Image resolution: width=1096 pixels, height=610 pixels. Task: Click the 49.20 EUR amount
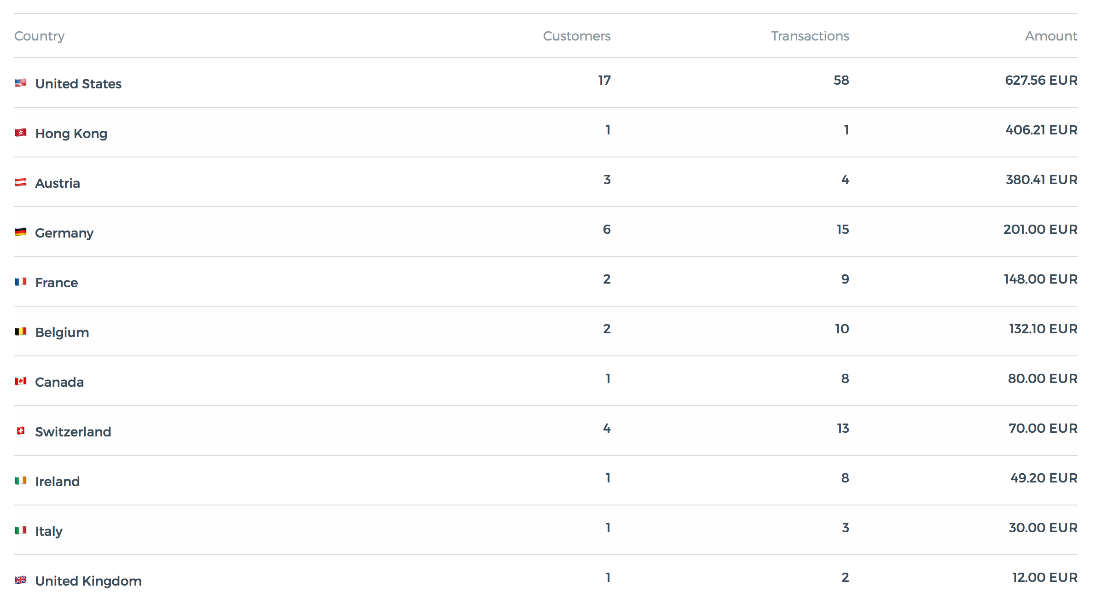1044,478
